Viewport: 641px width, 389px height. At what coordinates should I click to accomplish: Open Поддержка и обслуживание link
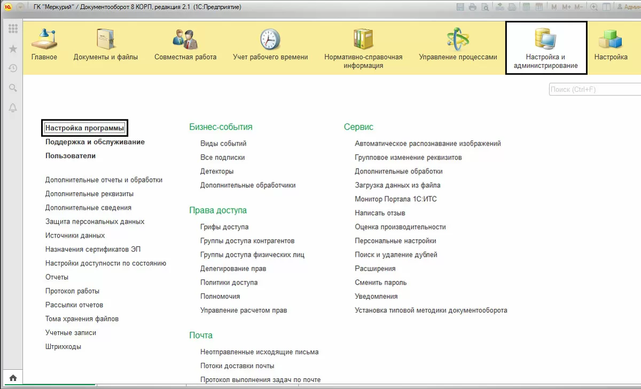coord(95,142)
